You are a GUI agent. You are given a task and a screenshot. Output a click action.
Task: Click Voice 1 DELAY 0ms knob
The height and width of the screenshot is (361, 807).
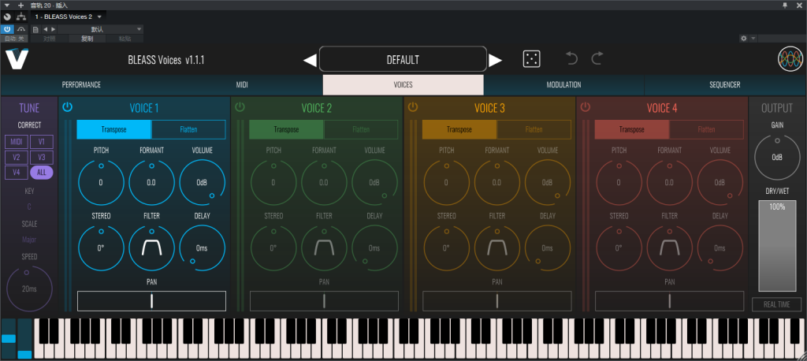(x=203, y=248)
